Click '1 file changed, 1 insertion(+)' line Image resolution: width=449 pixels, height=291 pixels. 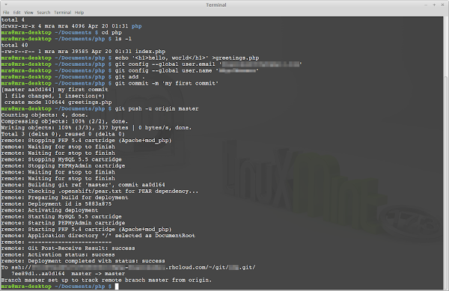[x=55, y=96]
